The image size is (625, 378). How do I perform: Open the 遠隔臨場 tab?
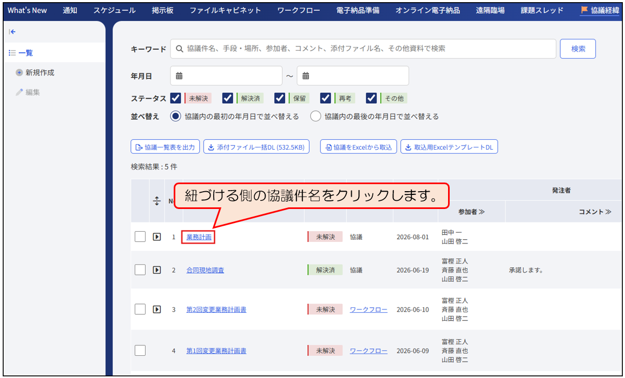tap(490, 10)
